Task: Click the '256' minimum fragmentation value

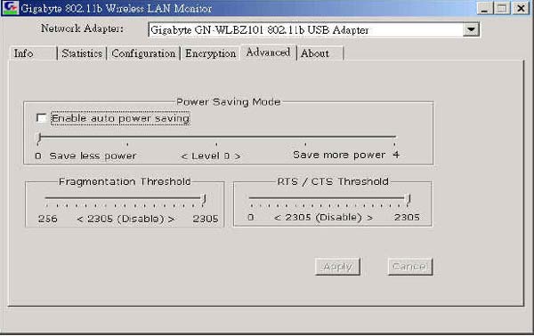Action: point(48,219)
